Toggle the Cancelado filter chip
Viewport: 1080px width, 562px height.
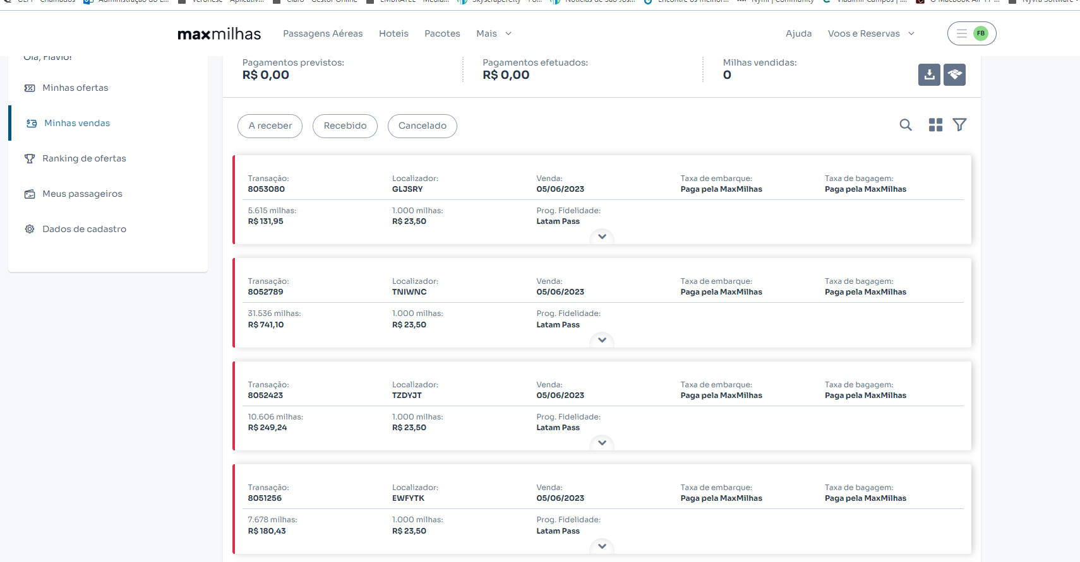(423, 126)
